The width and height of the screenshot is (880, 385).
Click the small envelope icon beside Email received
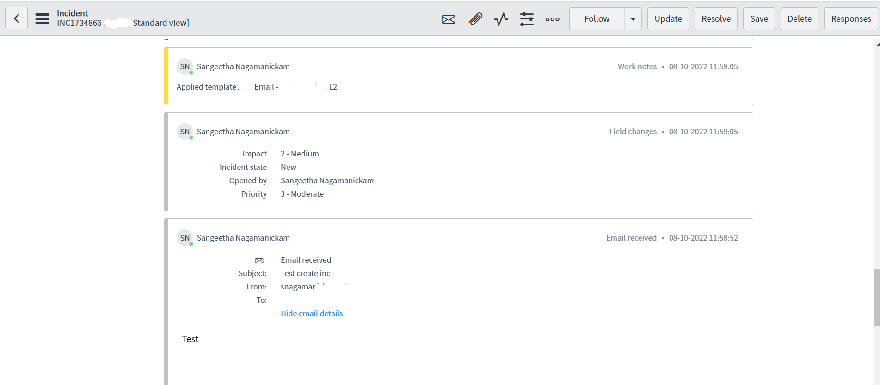point(259,260)
